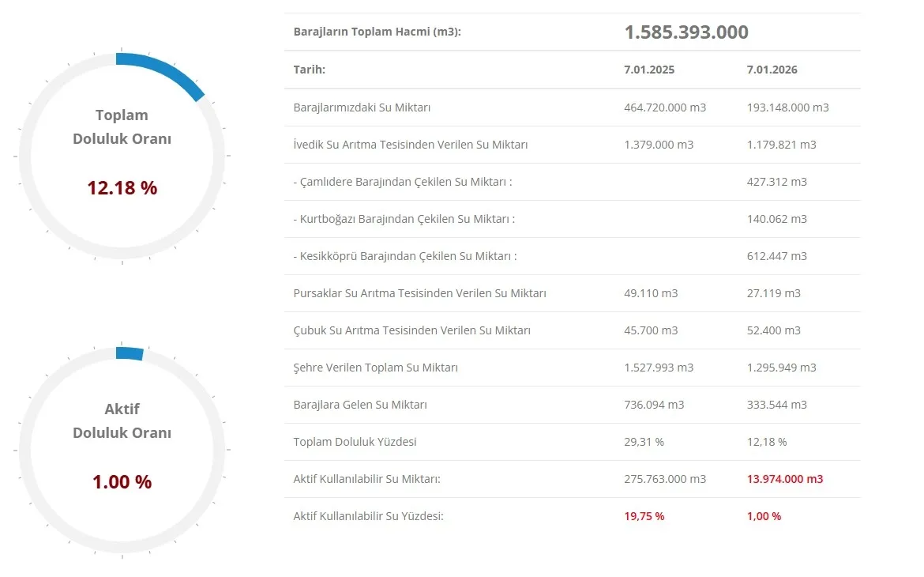
Task: Select the Kurtboğazı value 140.062 m3
Action: (x=776, y=219)
